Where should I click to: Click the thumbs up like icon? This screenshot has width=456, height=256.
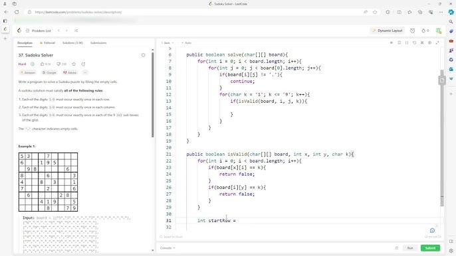pyautogui.click(x=42, y=64)
